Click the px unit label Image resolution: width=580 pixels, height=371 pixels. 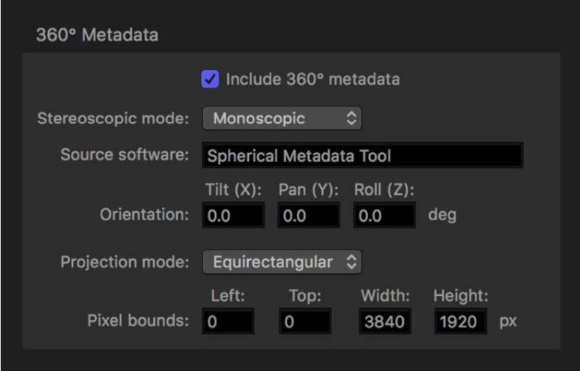(x=507, y=321)
